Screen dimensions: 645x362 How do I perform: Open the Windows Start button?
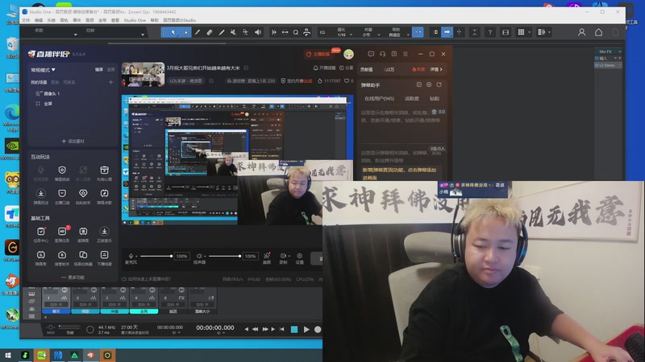pyautogui.click(x=8, y=356)
